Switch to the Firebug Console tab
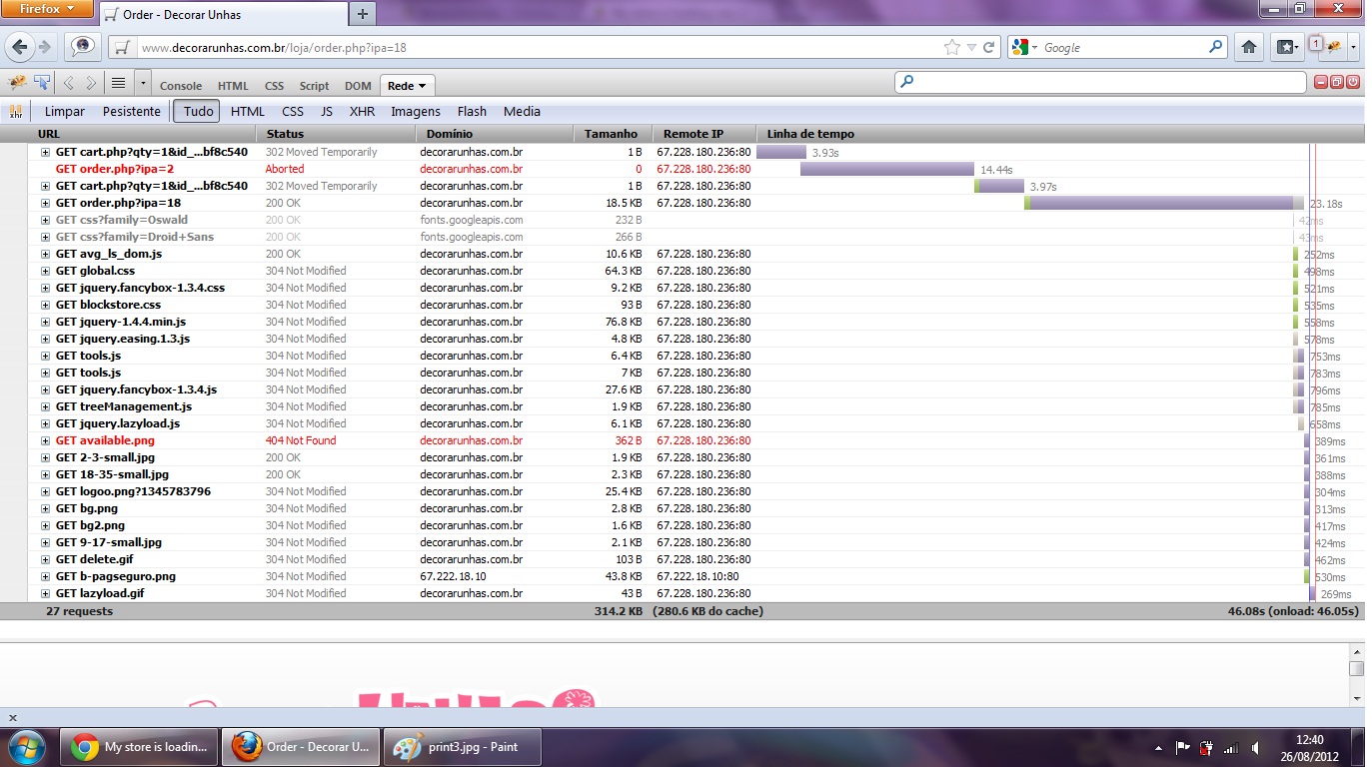Viewport: 1372px width, 767px height. point(181,86)
